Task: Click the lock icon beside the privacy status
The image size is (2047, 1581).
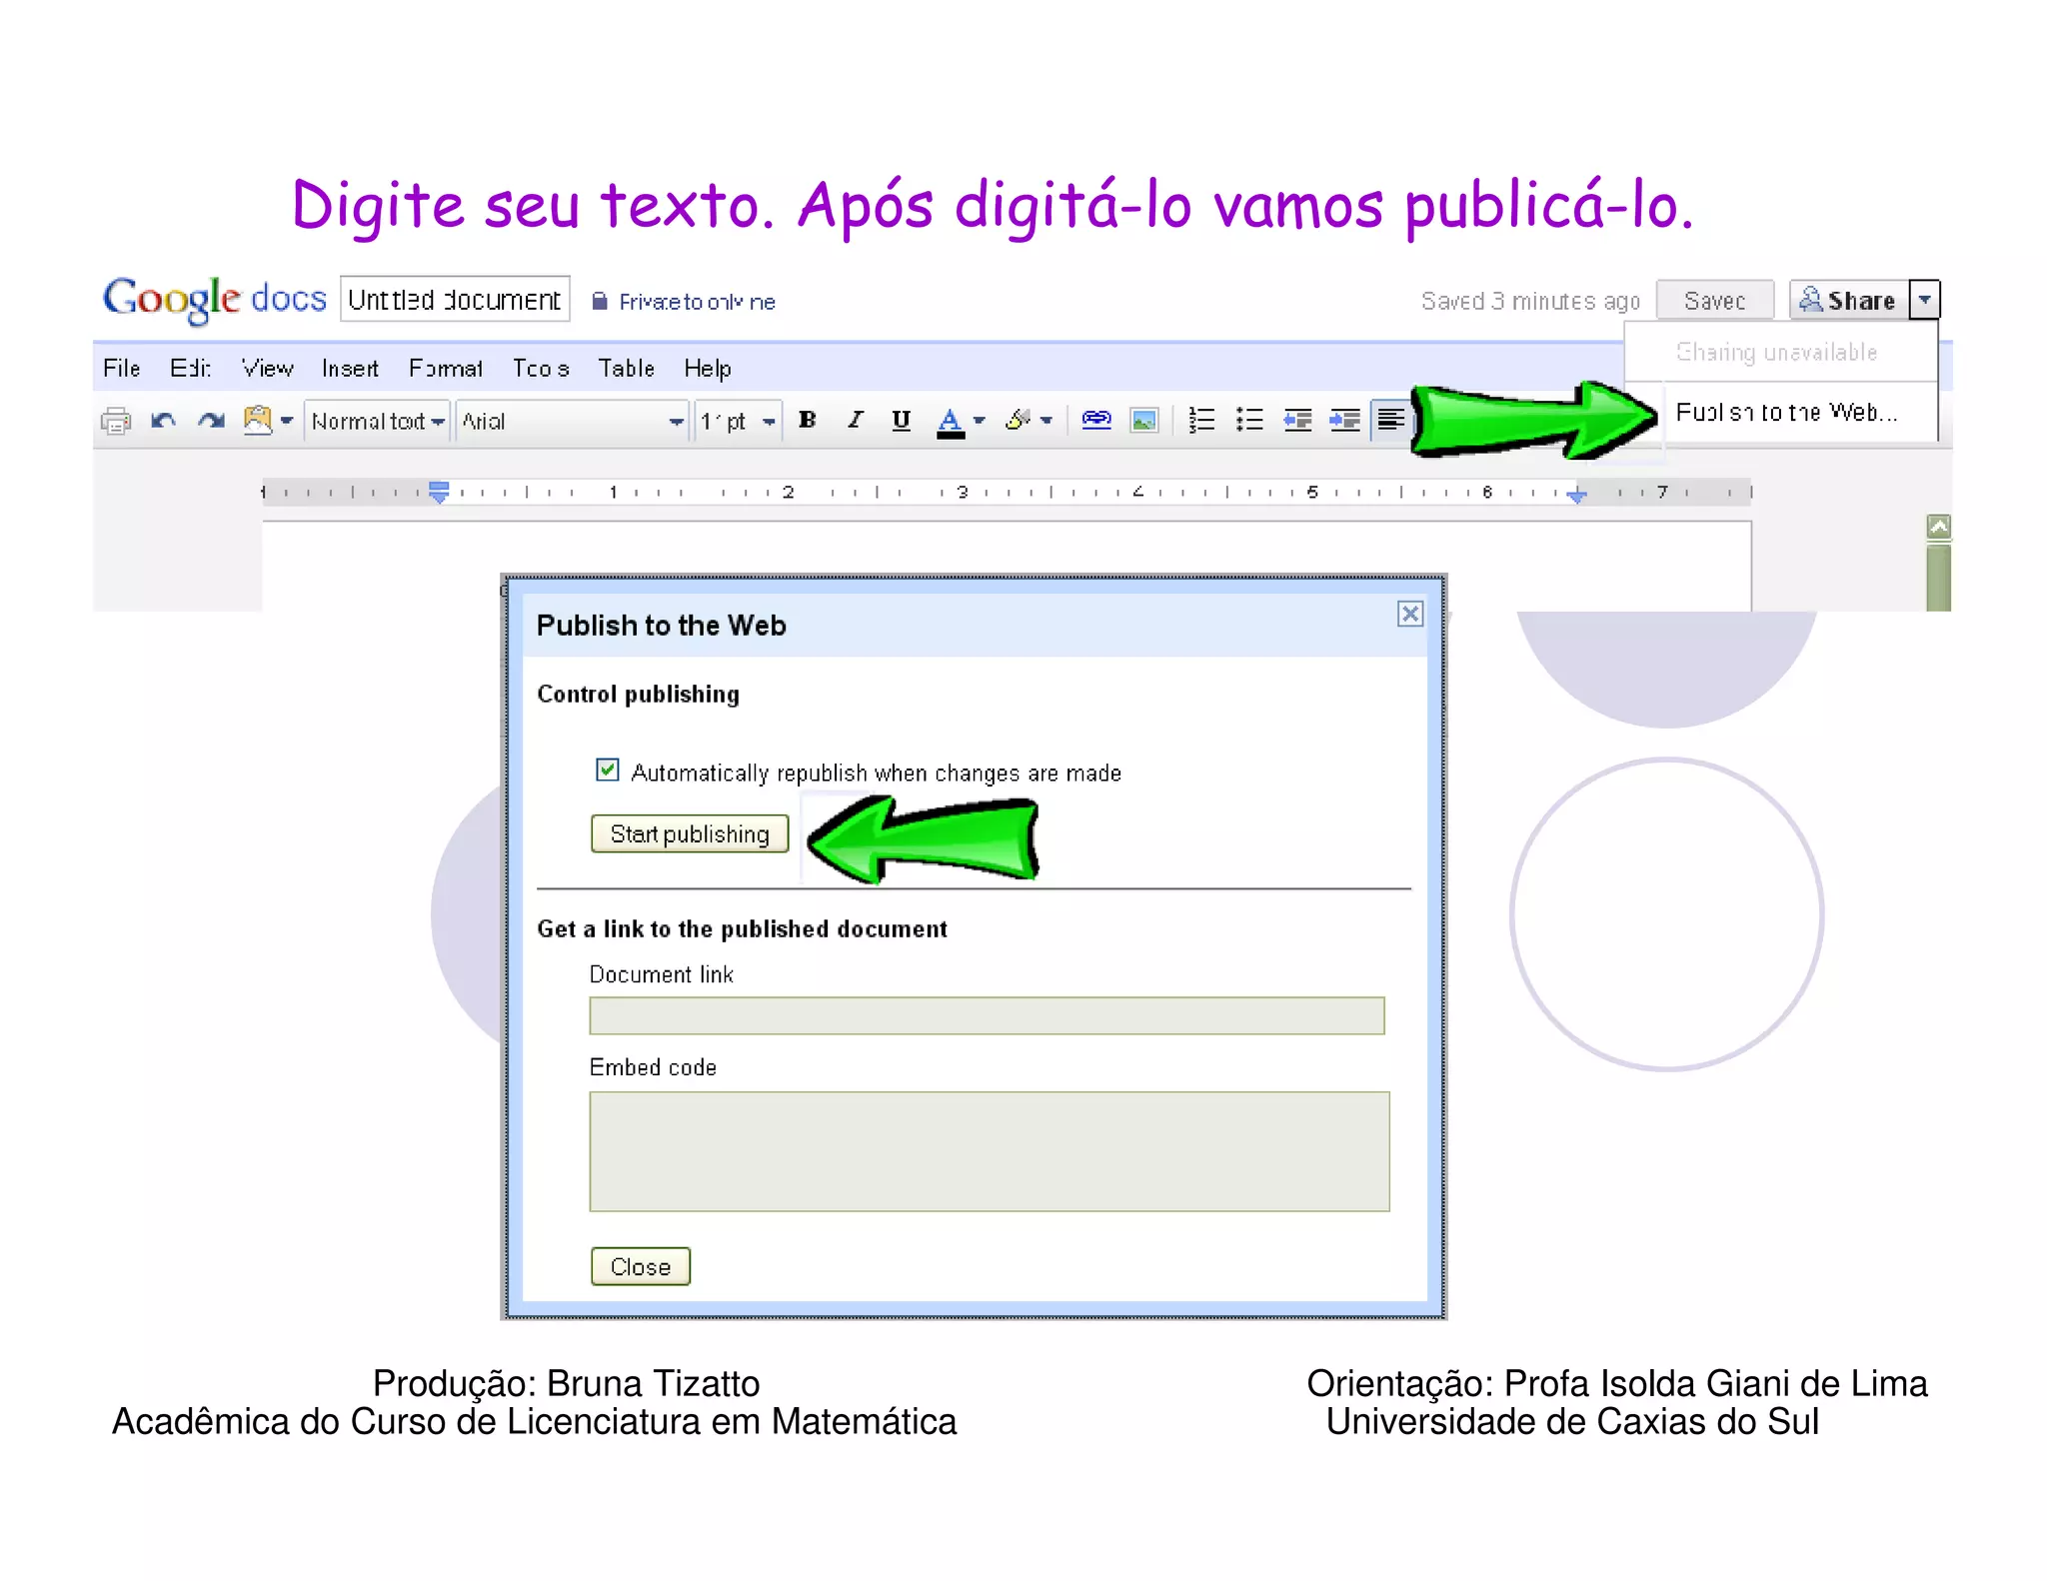Action: [600, 301]
